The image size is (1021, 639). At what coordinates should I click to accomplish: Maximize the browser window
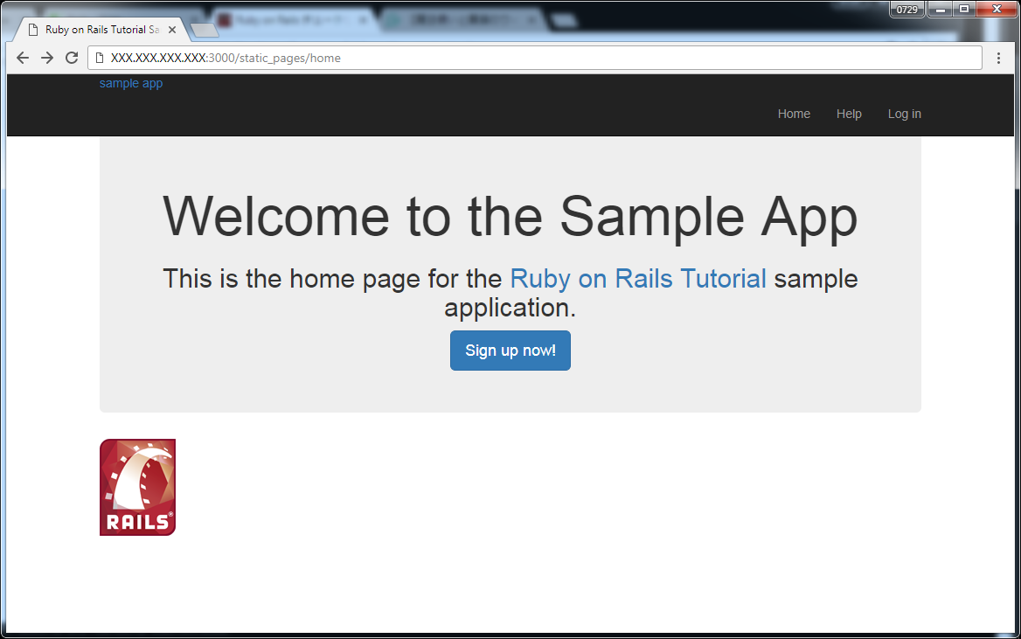click(963, 9)
